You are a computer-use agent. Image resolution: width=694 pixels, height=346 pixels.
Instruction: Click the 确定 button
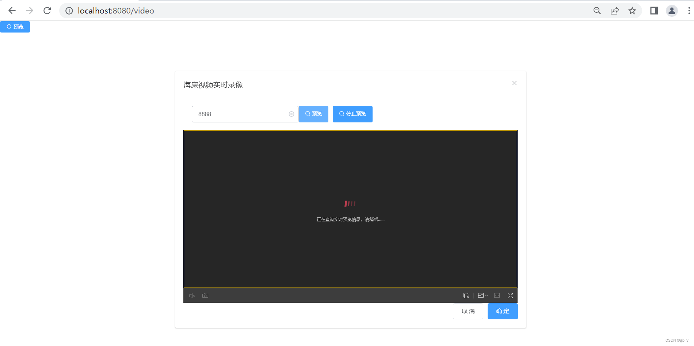(x=503, y=311)
